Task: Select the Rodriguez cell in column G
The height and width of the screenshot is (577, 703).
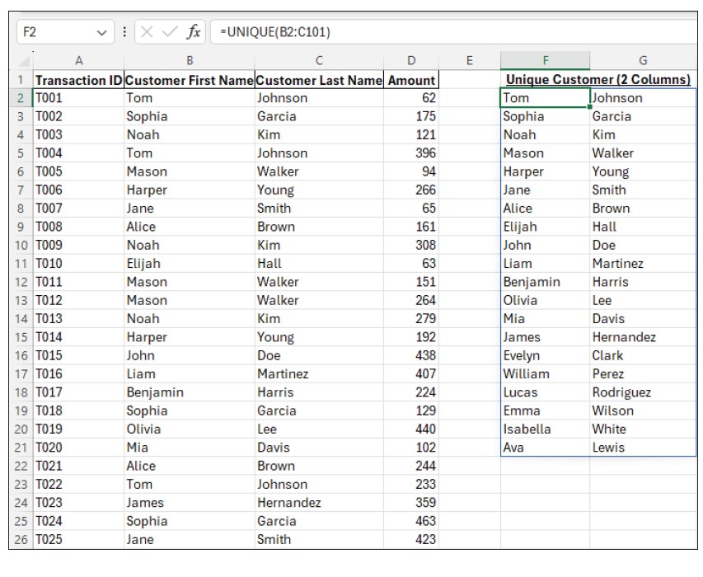Action: click(x=643, y=392)
